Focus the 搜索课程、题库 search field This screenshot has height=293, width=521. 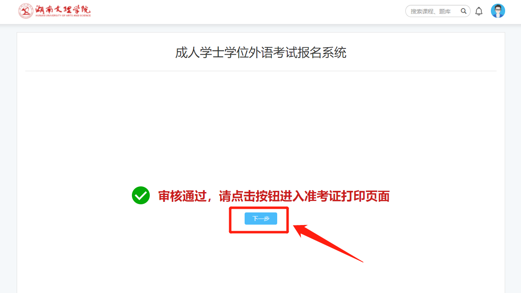coord(433,11)
